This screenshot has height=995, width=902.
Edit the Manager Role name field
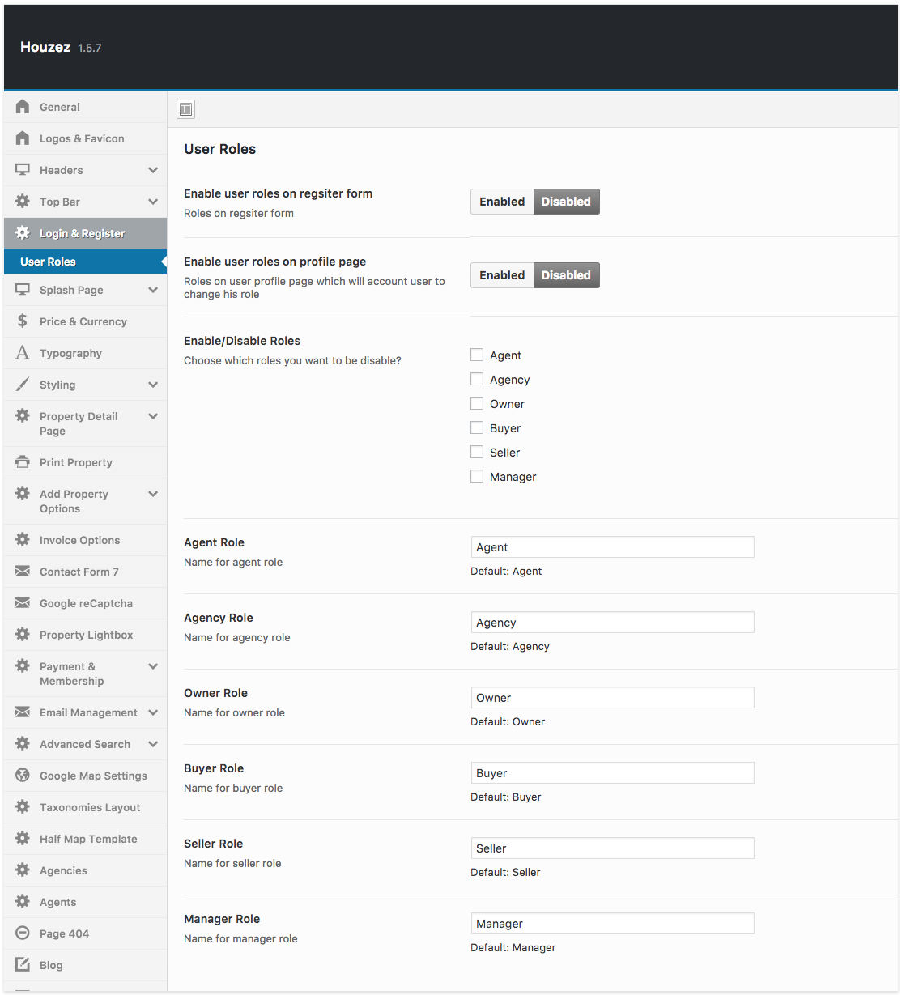coord(612,924)
